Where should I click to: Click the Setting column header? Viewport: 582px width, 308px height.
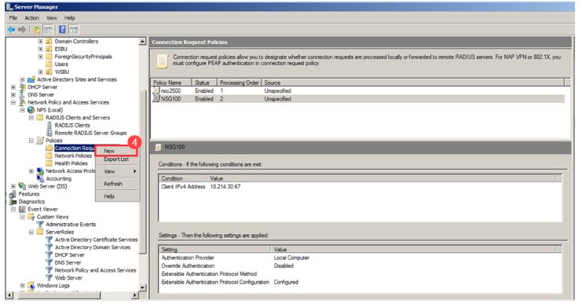[215, 249]
